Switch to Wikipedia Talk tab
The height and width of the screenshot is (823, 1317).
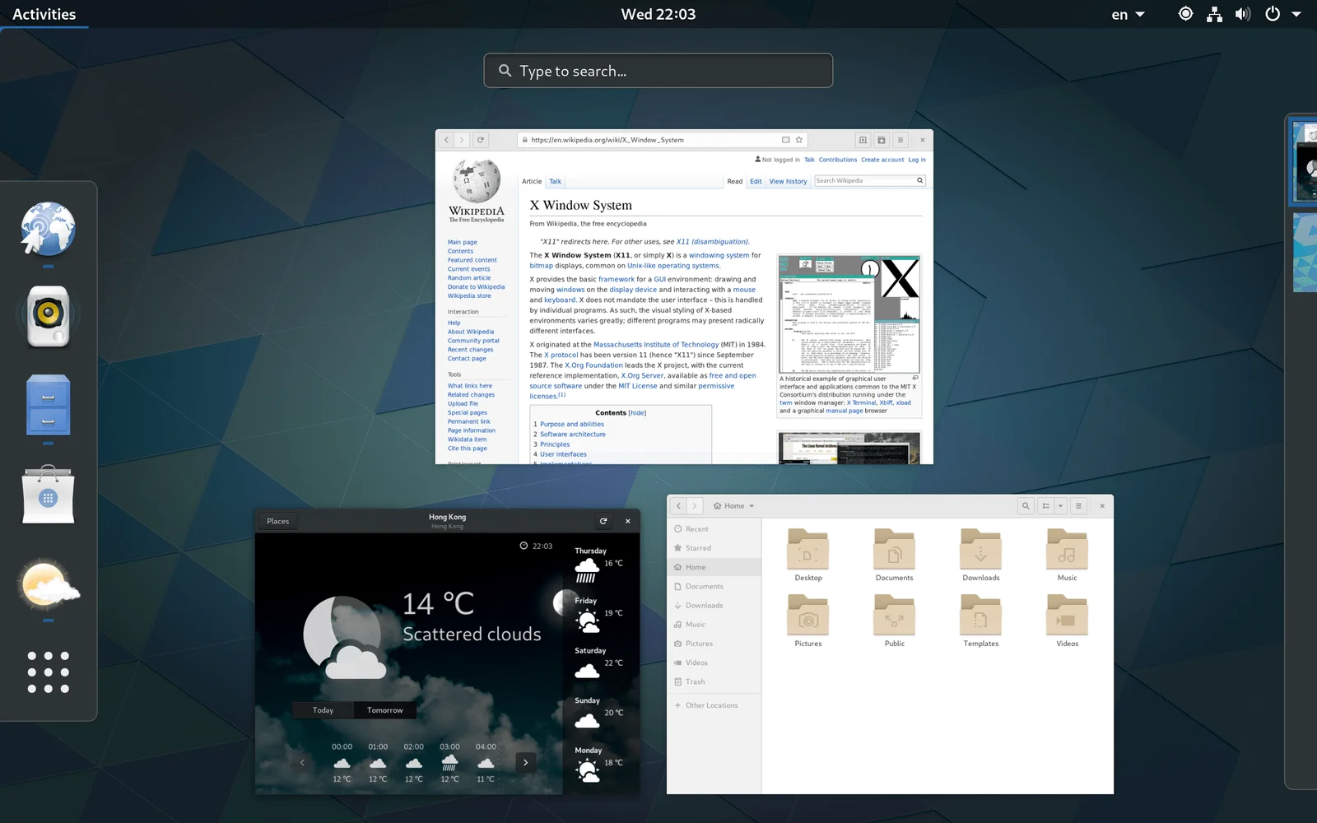[556, 182]
